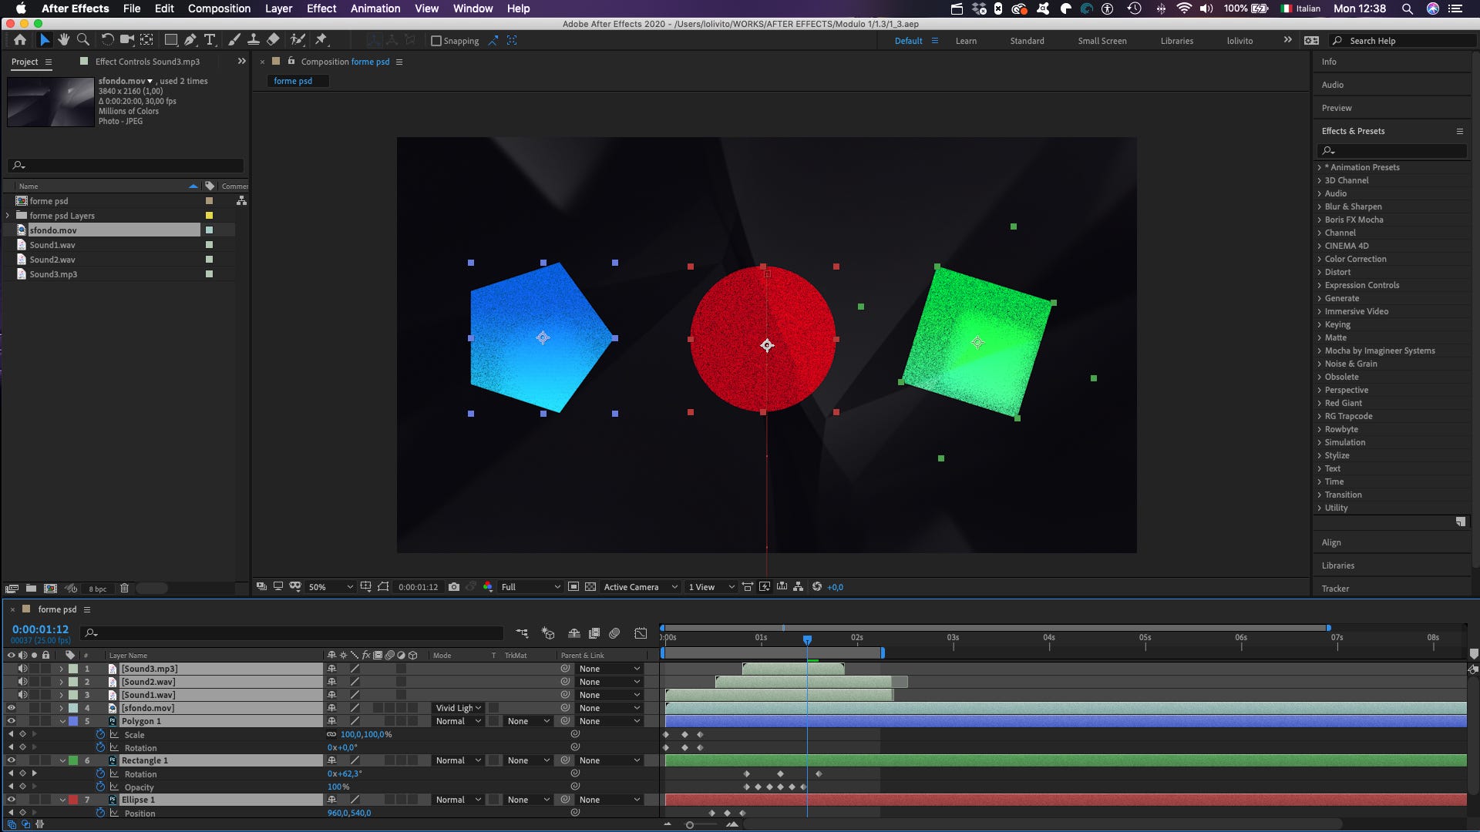Open the Vivid Light blending mode dropdown

[459, 708]
